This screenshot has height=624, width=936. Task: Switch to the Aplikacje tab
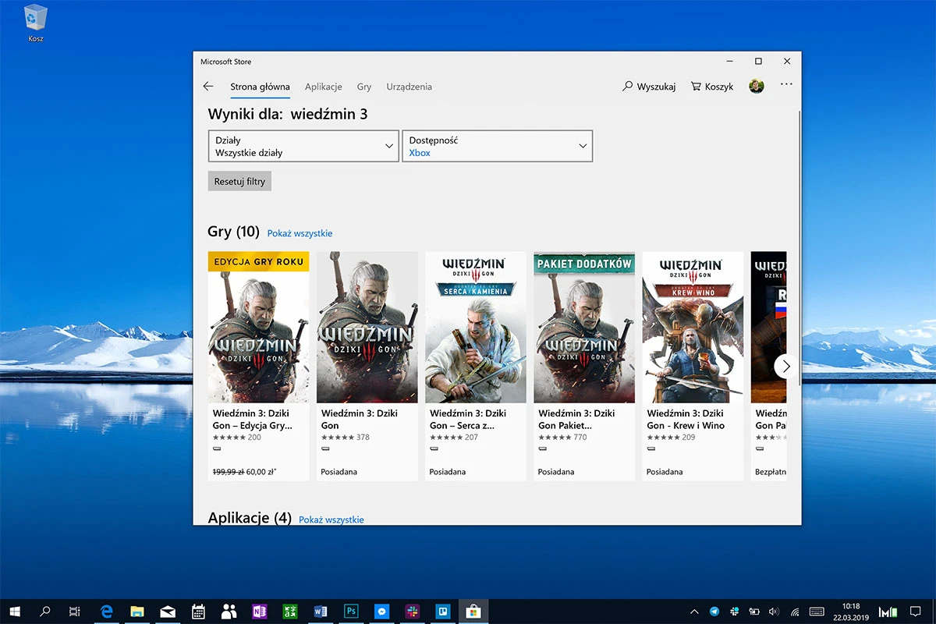coord(324,87)
